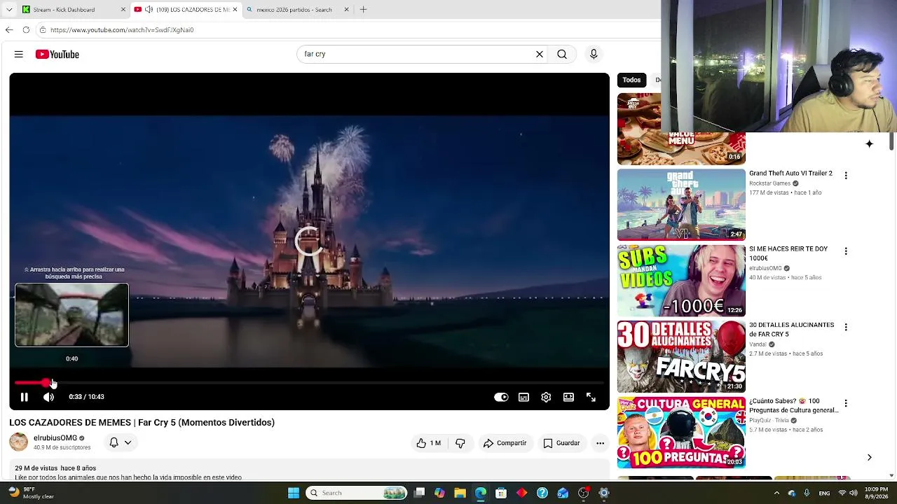897x504 pixels.
Task: Reload the page with refresh button
Action: (26, 30)
